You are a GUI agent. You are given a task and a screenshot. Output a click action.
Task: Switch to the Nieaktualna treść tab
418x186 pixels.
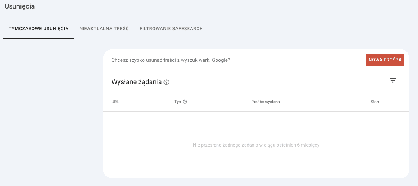point(104,29)
